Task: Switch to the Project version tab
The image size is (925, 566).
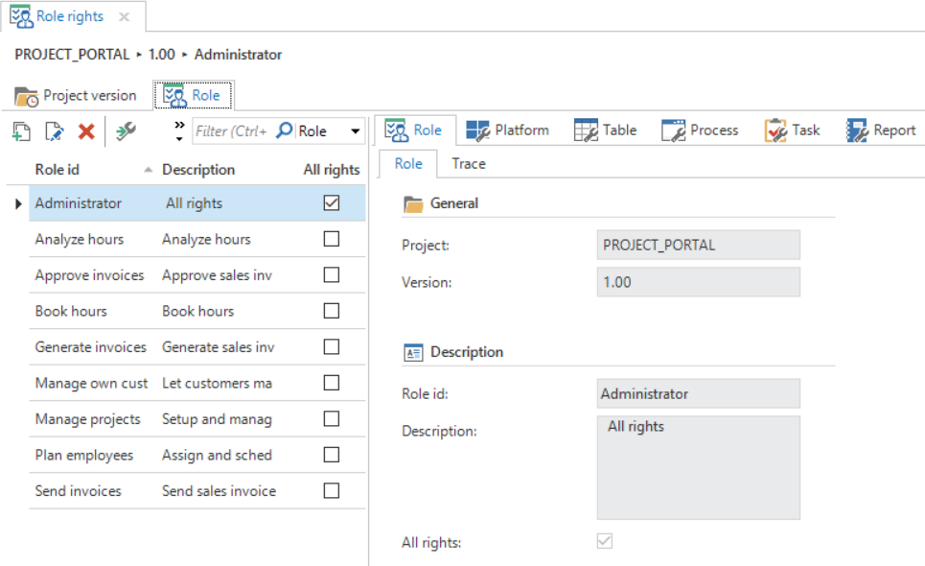Action: tap(76, 96)
